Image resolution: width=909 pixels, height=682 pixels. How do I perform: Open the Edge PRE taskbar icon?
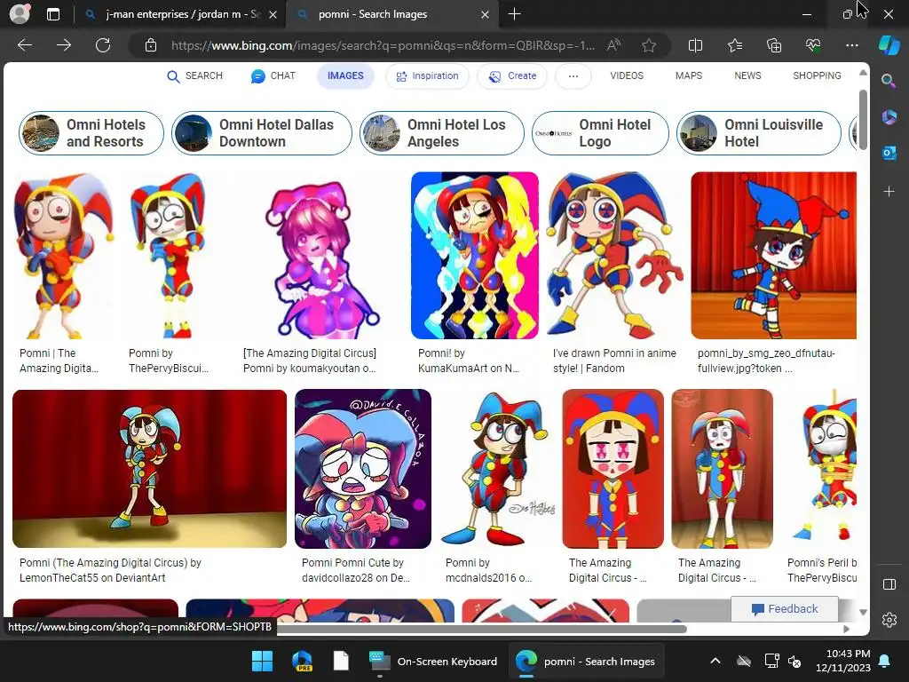click(x=302, y=661)
